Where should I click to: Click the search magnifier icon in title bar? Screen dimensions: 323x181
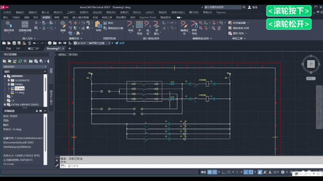[x=244, y=7]
